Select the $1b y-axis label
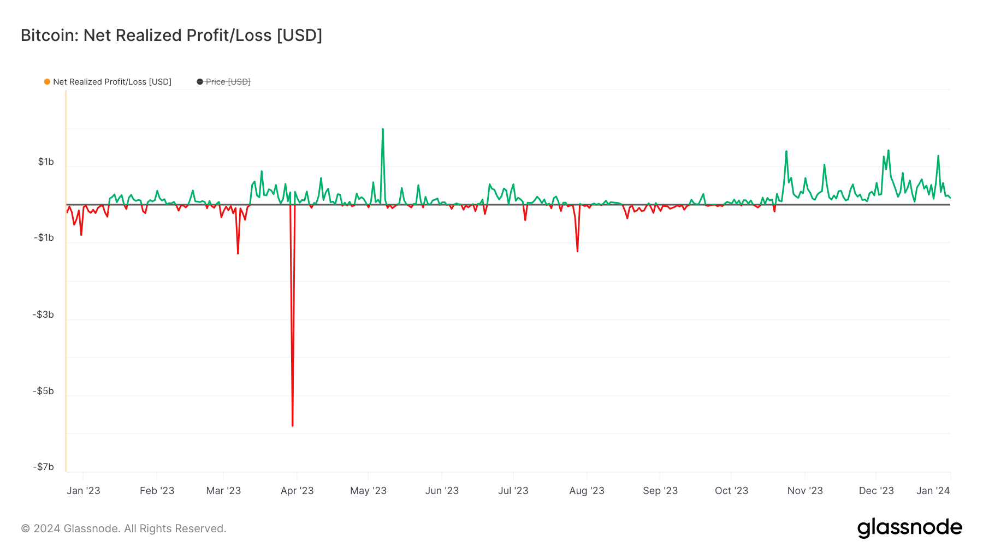 (x=46, y=162)
